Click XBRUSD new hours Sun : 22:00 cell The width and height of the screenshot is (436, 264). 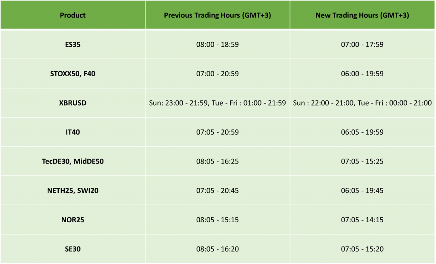tap(362, 103)
